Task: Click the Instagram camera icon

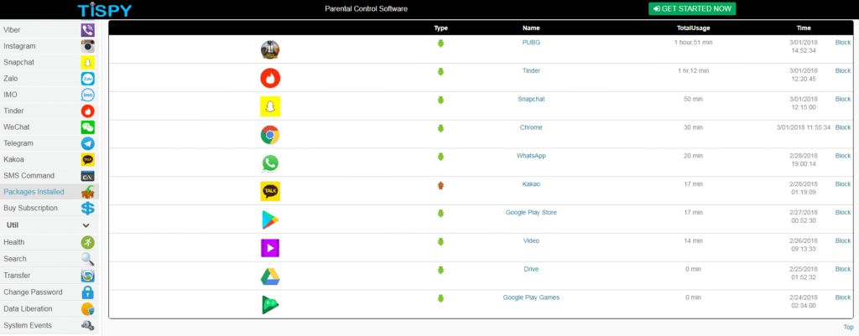Action: (87, 46)
